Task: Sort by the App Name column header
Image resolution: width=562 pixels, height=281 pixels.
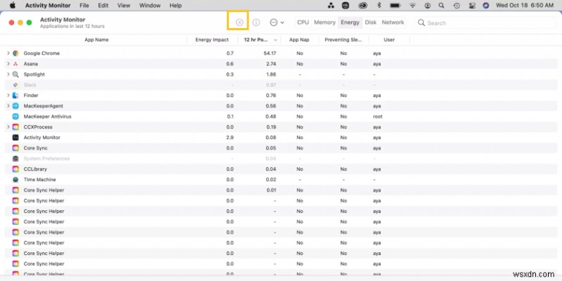Action: [96, 40]
